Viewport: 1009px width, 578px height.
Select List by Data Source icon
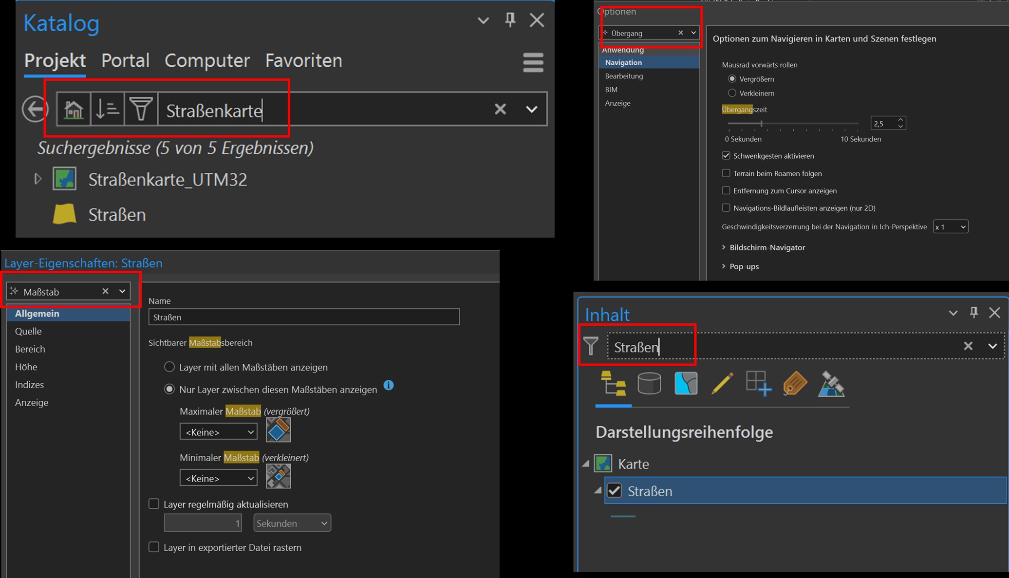(649, 384)
